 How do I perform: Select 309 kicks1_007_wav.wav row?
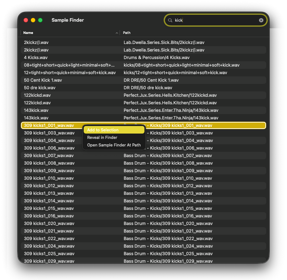point(49,156)
